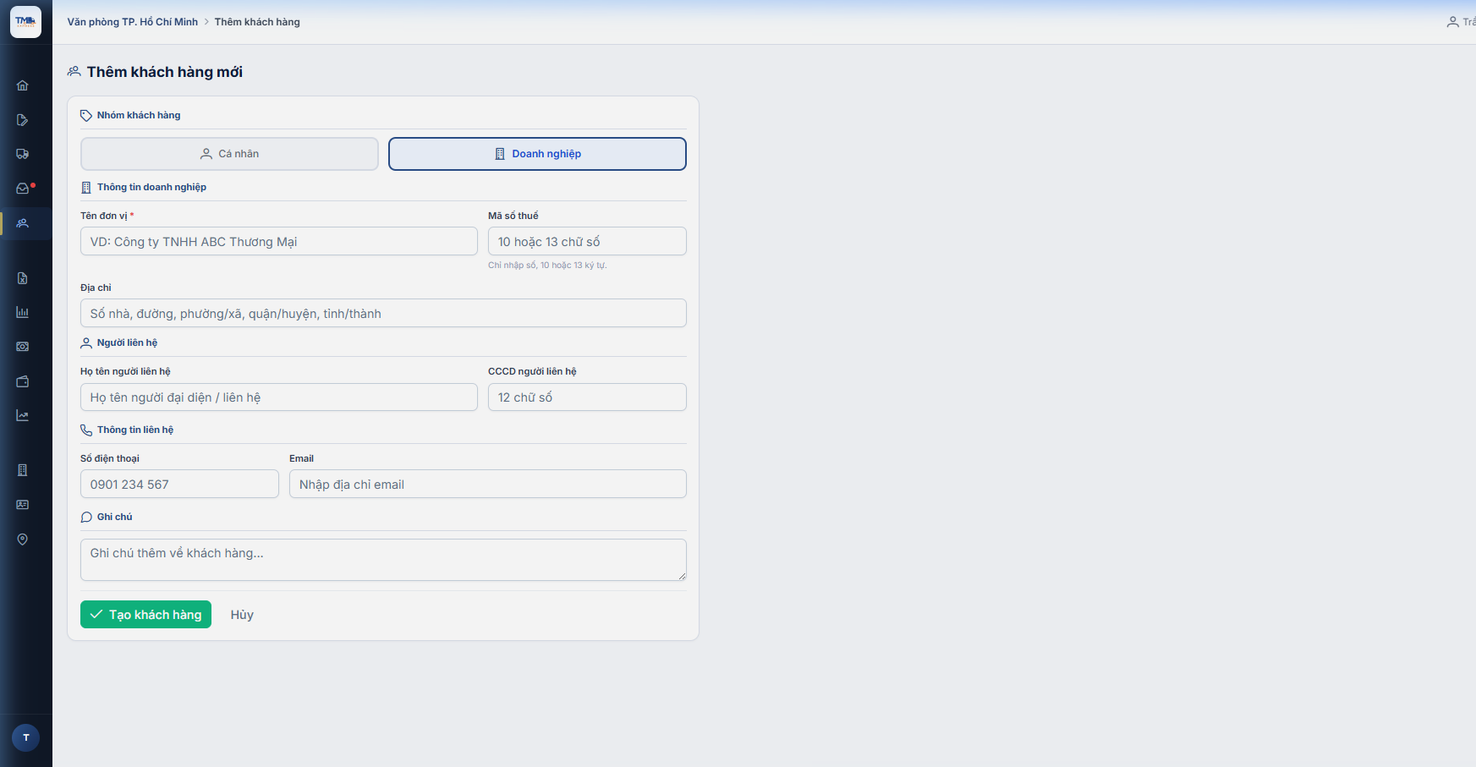Image resolution: width=1476 pixels, height=767 pixels.
Task: Focus the Số điện thoại field
Action: coord(179,484)
